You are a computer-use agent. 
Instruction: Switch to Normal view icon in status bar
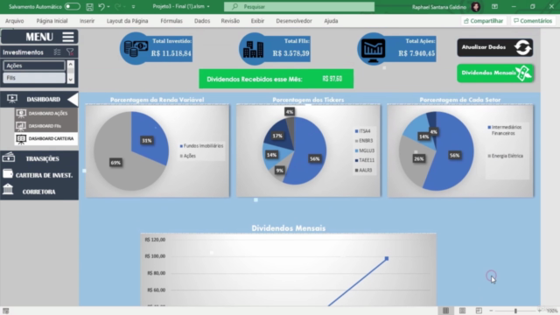pos(445,311)
